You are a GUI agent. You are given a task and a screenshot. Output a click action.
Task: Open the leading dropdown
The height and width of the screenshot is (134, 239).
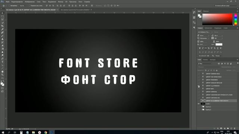222,35
